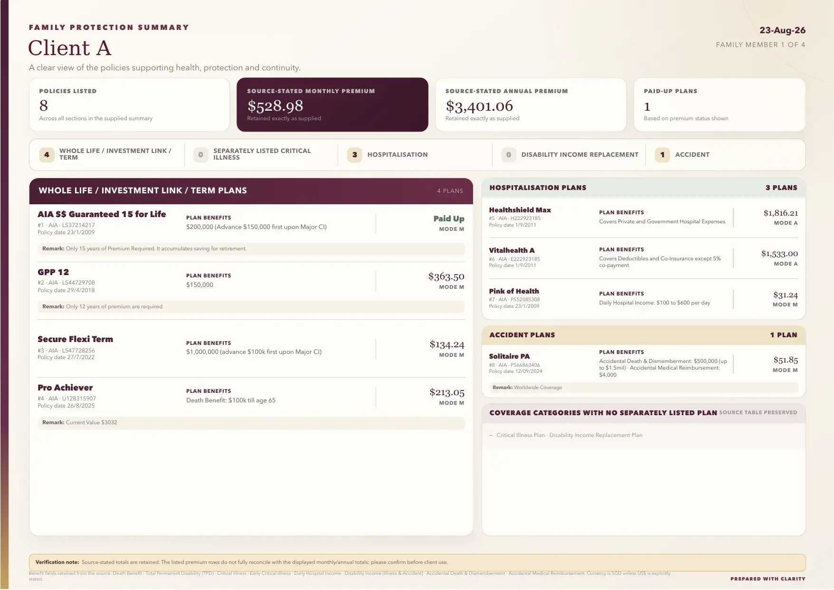This screenshot has width=834, height=590.
Task: Click the GPP 12 premium $363.50
Action: [446, 276]
